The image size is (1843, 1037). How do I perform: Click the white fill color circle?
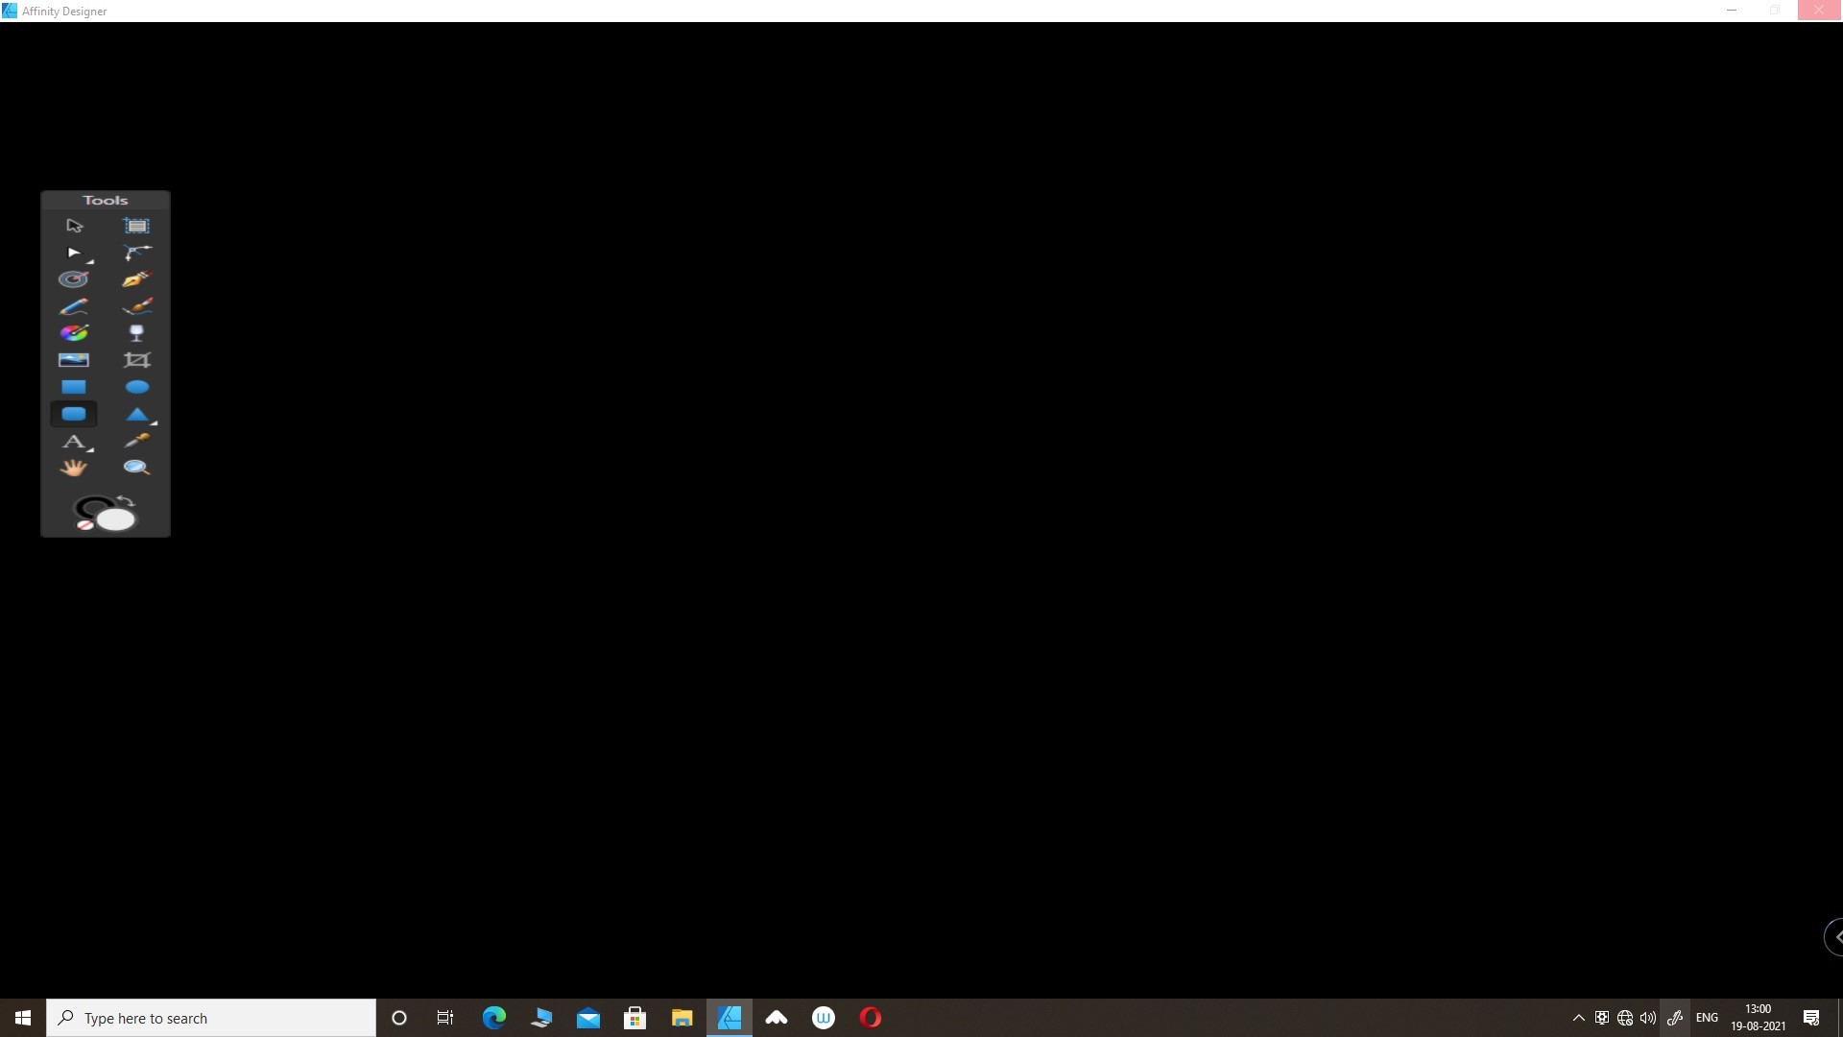point(117,519)
